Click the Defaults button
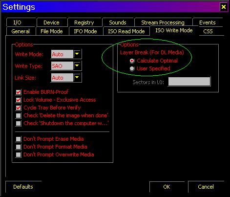This screenshot has height=197, width=230. [23, 187]
